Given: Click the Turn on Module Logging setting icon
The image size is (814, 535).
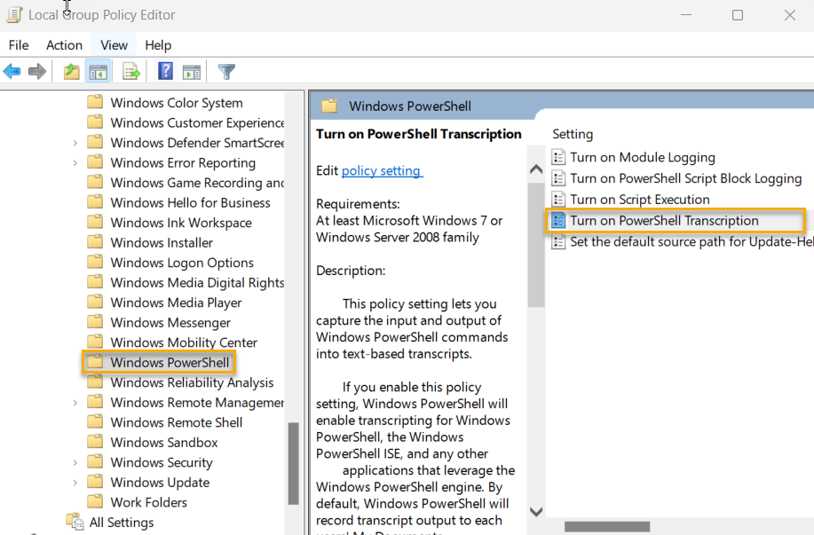Looking at the screenshot, I should pos(559,156).
